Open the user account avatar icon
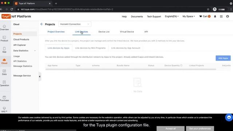The height and width of the screenshot is (131, 233). point(228,16)
